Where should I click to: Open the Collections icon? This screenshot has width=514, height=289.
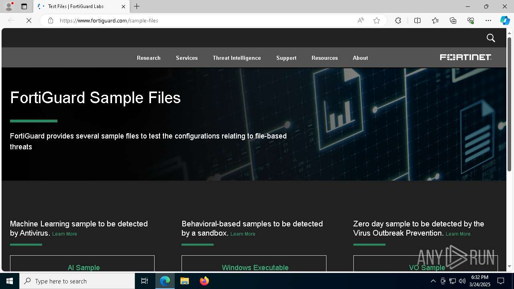coord(453,20)
